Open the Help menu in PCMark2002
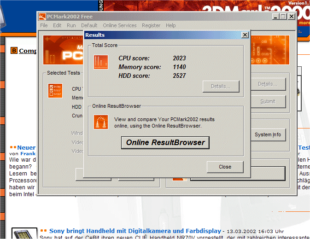Image resolution: width=310 pixels, height=239 pixels. click(x=170, y=25)
